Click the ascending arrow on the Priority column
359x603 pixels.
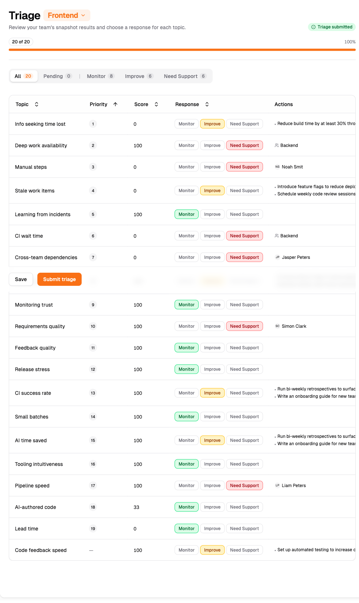(115, 104)
